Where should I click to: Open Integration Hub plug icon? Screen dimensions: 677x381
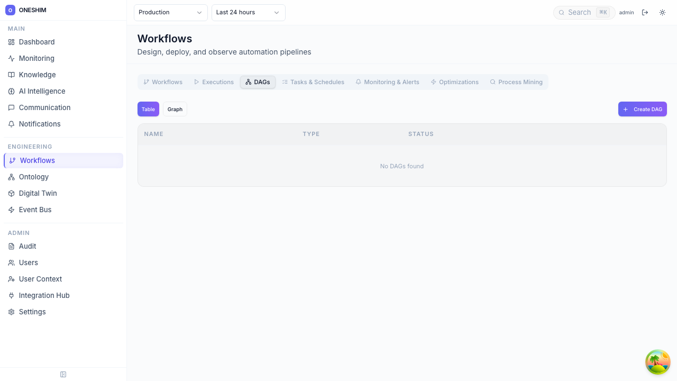[x=11, y=296]
